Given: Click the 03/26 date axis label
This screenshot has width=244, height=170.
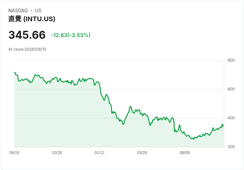Looking at the screenshot, I should point(142,153).
